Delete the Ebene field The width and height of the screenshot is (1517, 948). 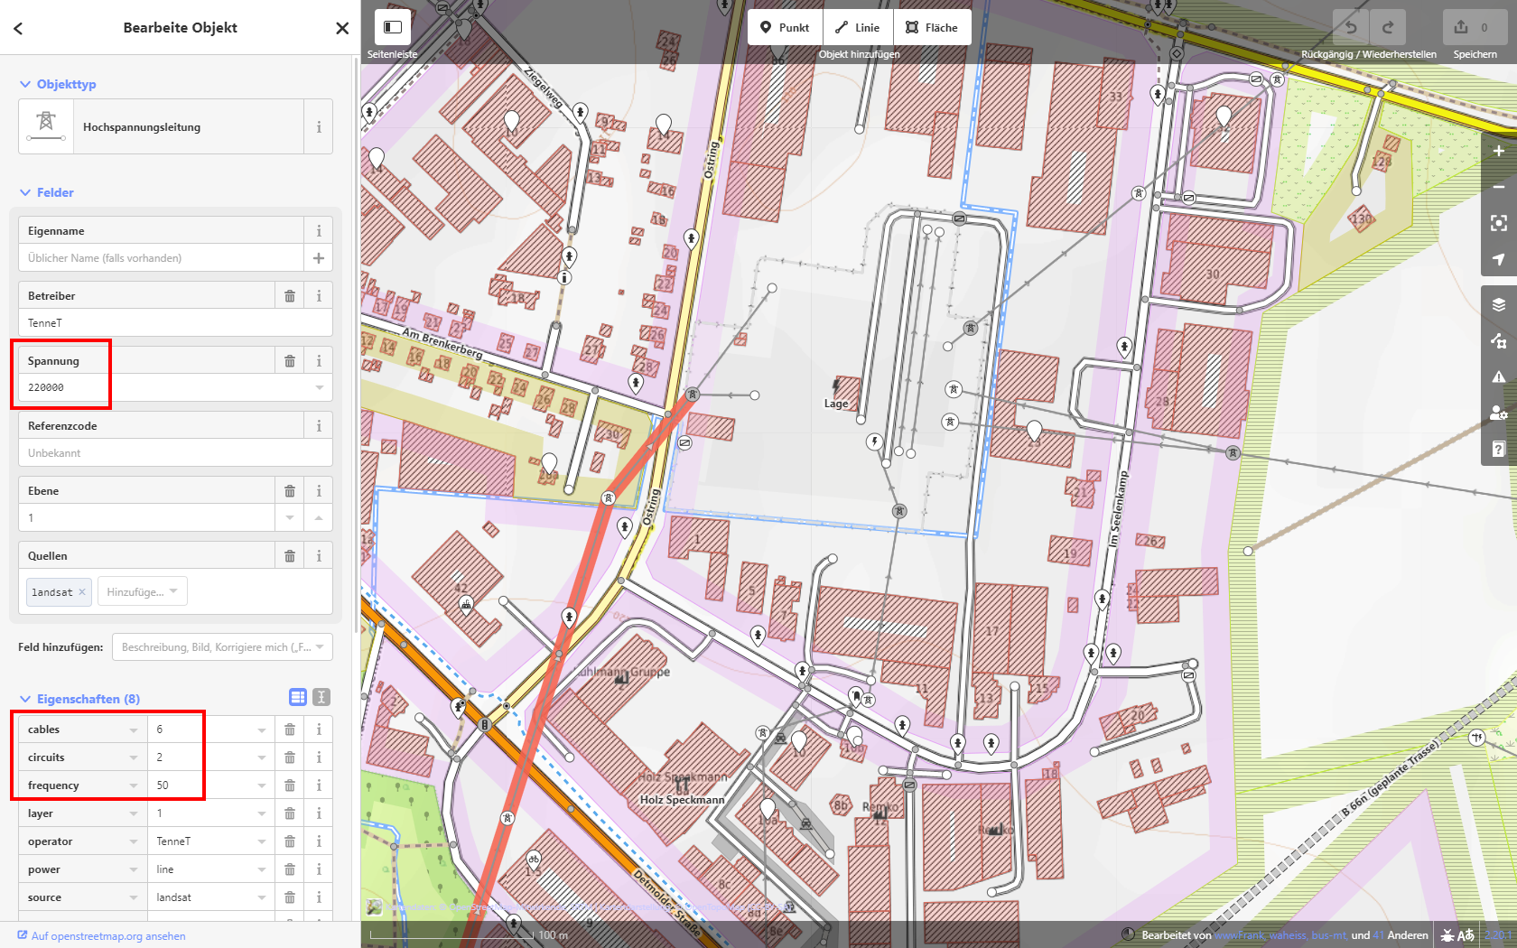(290, 491)
